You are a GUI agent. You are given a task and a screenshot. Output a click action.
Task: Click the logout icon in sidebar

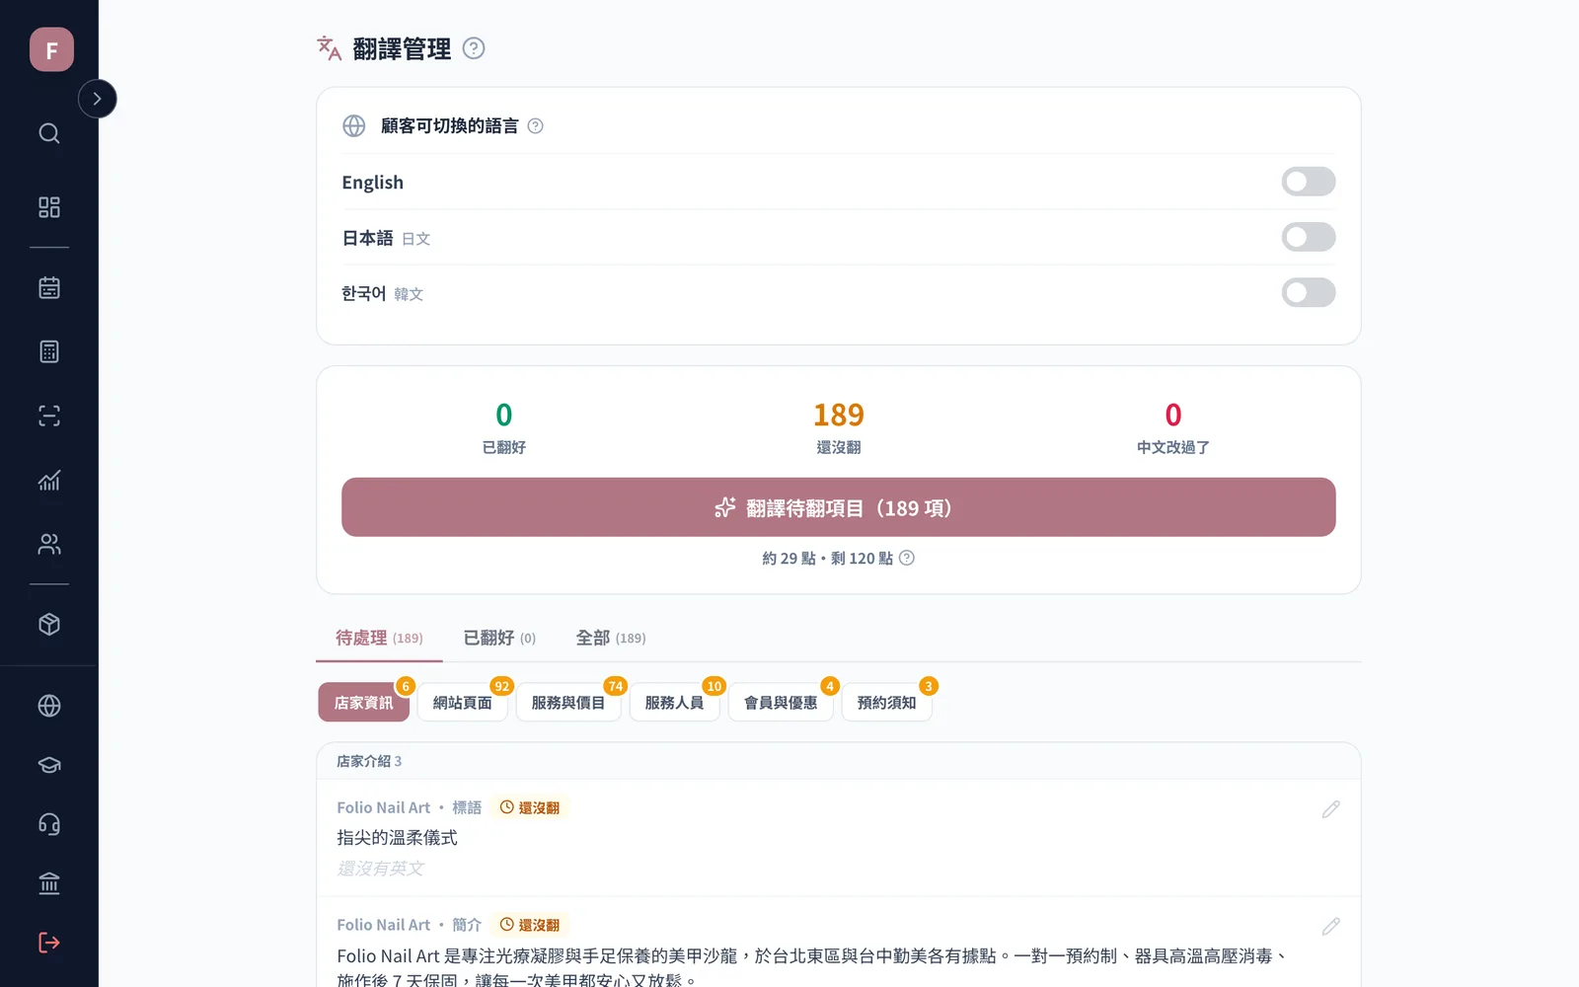coord(49,943)
